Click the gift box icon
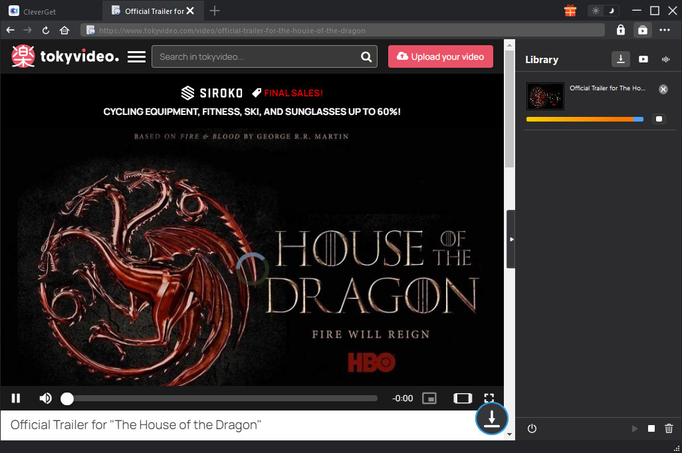Screen dimensions: 682x453 (x=570, y=11)
